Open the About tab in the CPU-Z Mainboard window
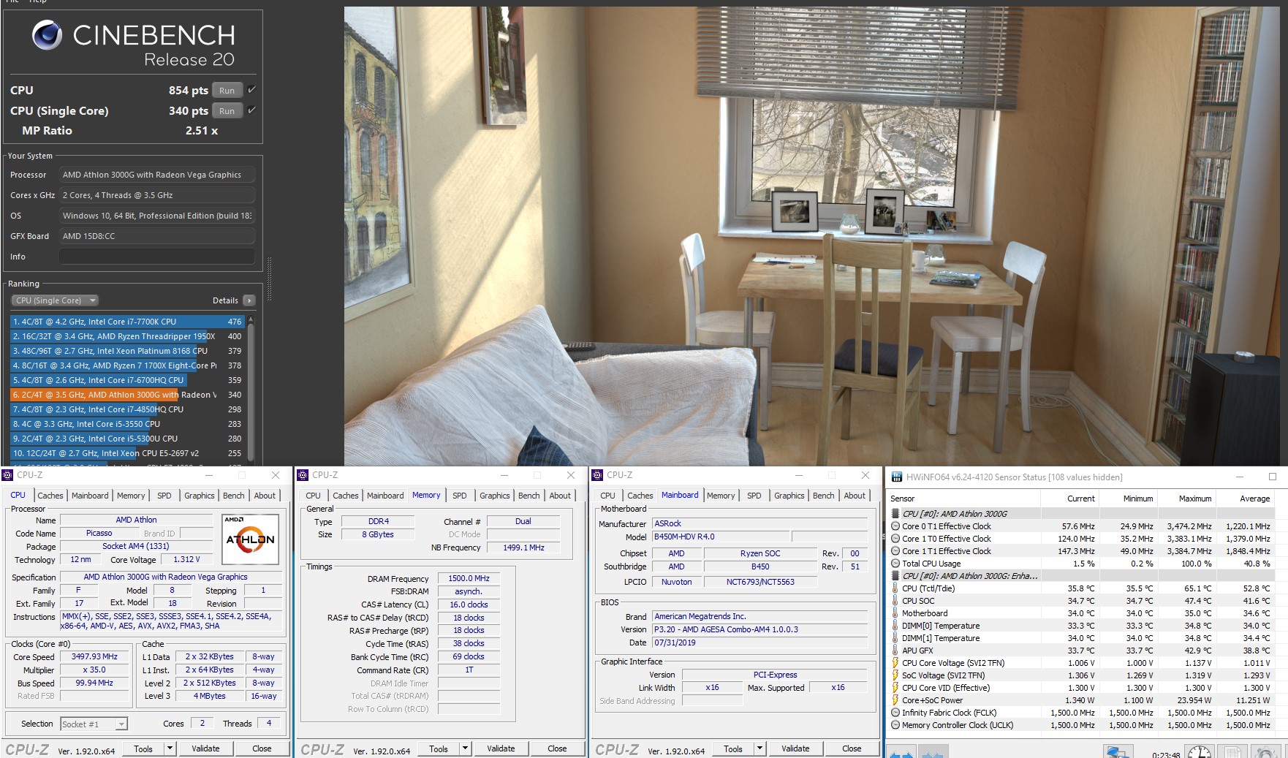1288x758 pixels. (855, 496)
